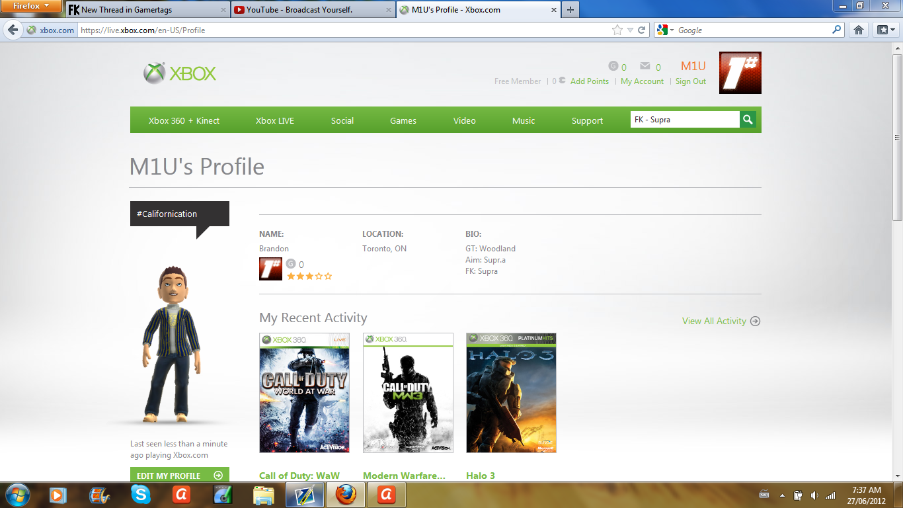Click the Gamerscore G icon in header

point(613,66)
